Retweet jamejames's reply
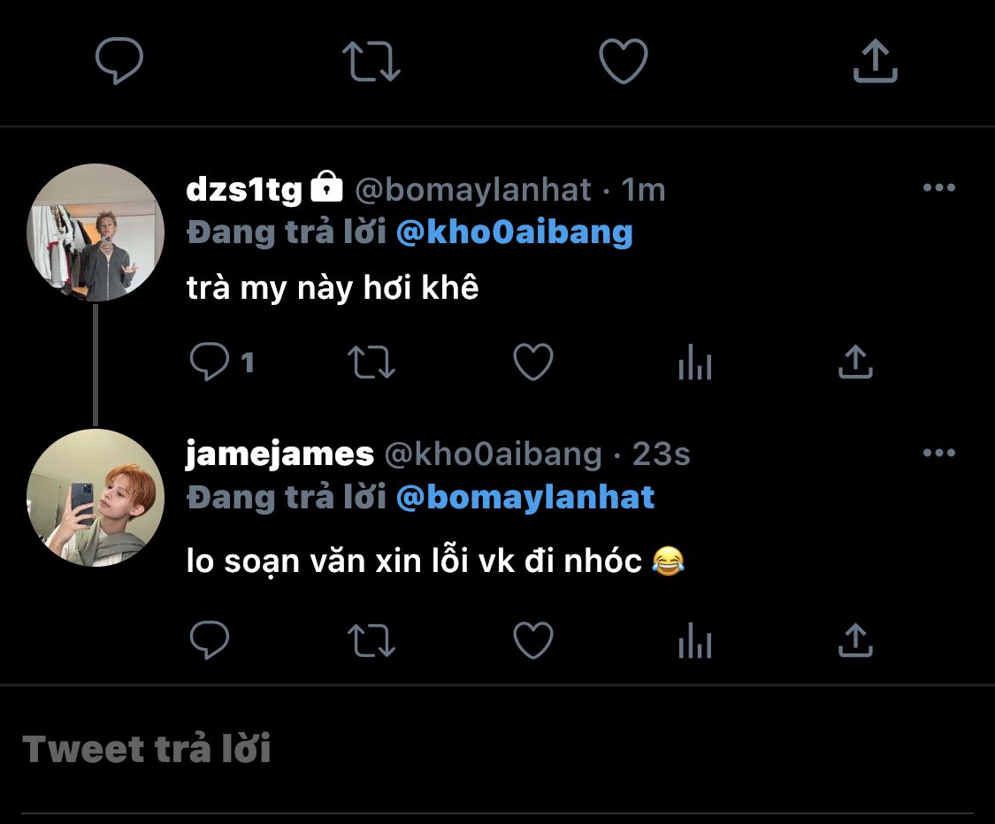Screen dimensions: 995x824 [x=372, y=640]
